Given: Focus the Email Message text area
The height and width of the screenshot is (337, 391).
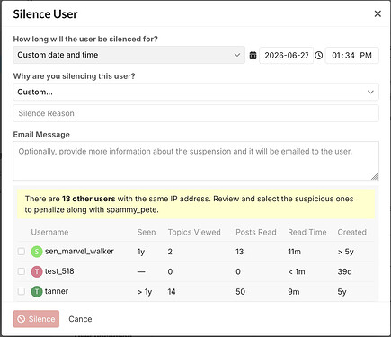Looking at the screenshot, I should [196, 161].
